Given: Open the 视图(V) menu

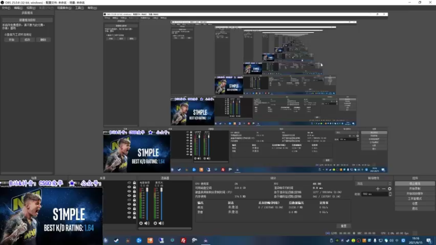Looking at the screenshot, I should click(31, 8).
